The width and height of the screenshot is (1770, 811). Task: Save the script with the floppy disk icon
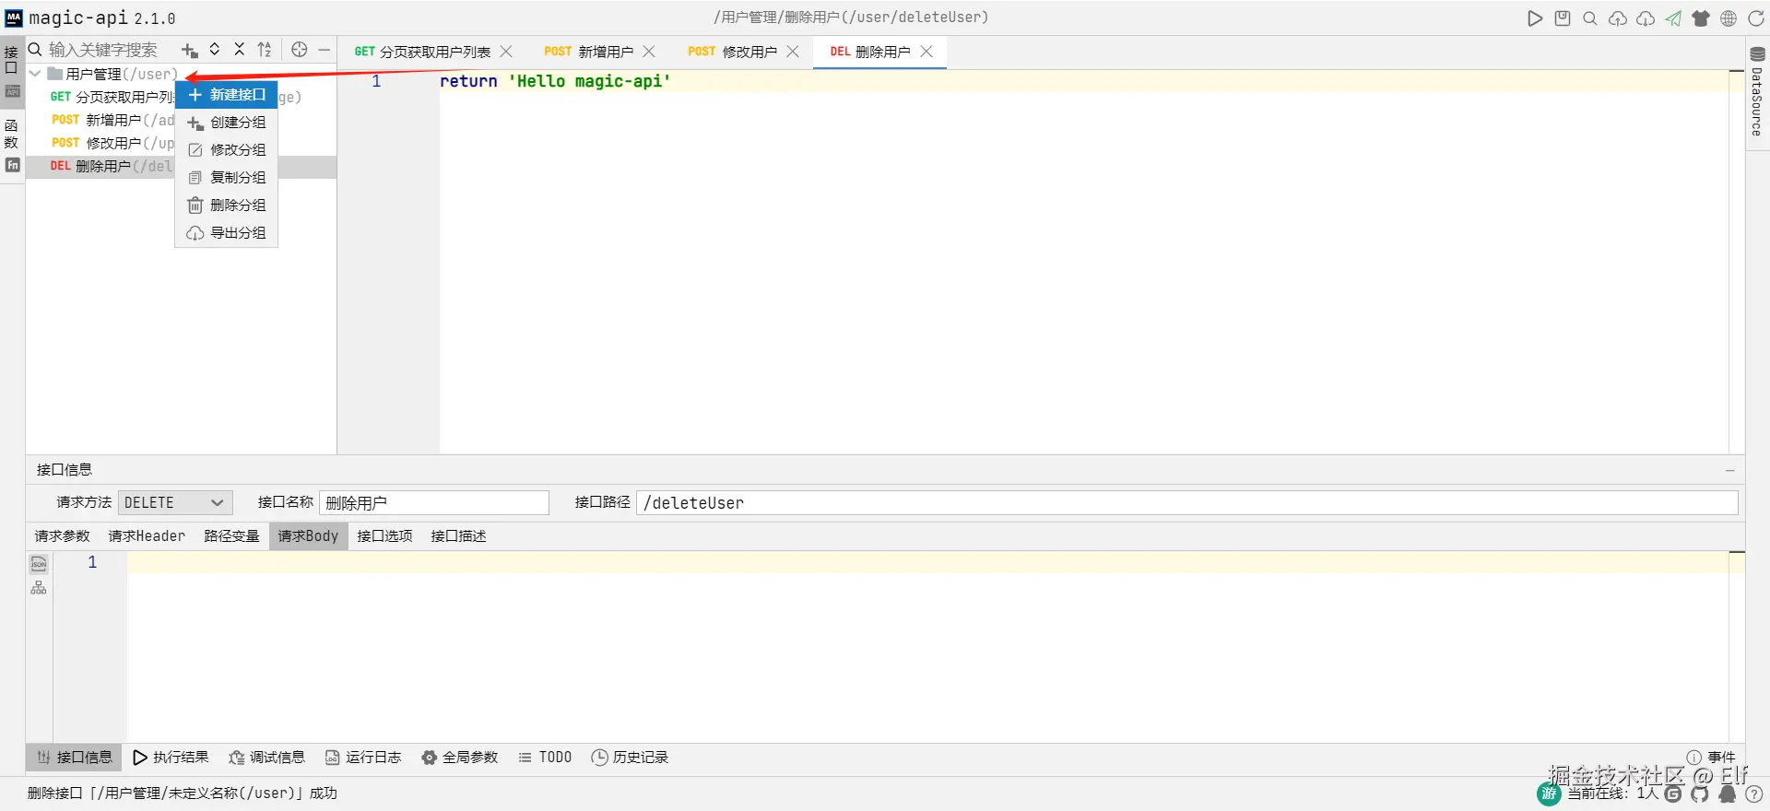coord(1563,18)
